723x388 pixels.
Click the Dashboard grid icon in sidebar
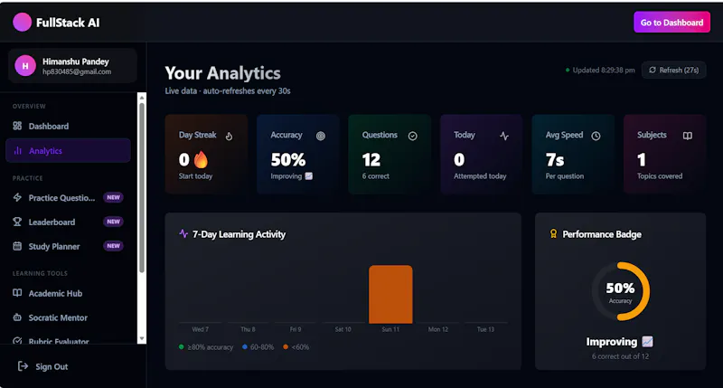pyautogui.click(x=17, y=126)
